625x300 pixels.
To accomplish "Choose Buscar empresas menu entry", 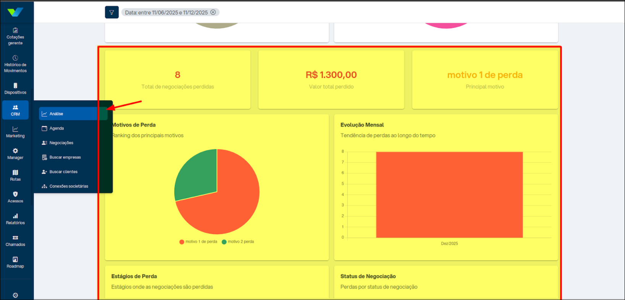I will pos(65,157).
